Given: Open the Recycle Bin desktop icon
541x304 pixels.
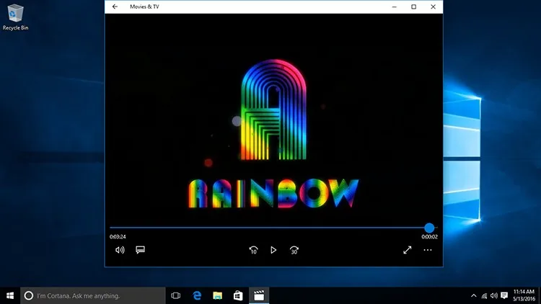Looking at the screenshot, I should [x=16, y=17].
